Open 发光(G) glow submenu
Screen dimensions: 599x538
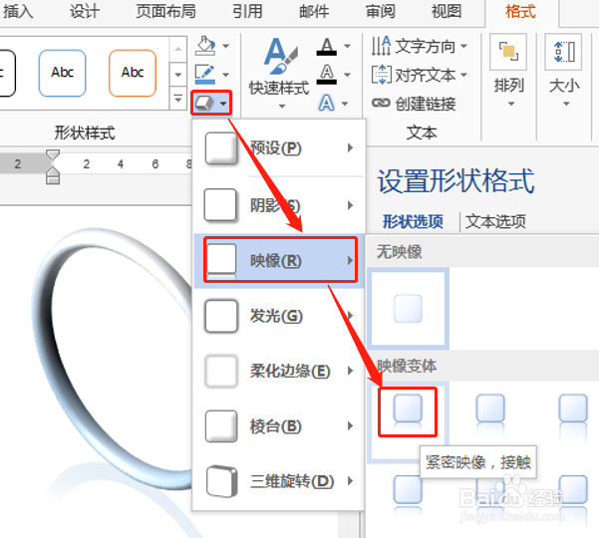click(x=279, y=316)
